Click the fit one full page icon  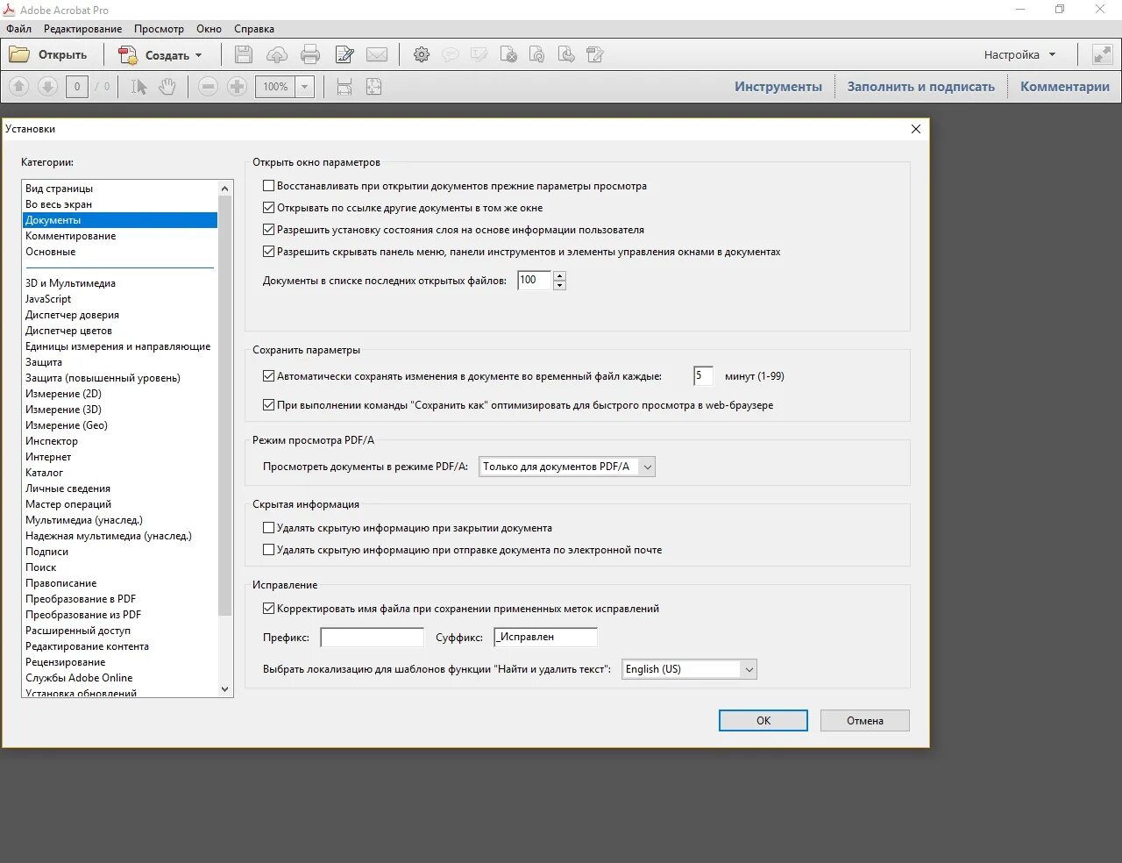pos(373,87)
